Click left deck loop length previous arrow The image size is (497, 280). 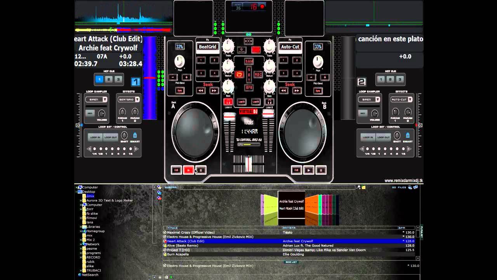[x=89, y=149]
